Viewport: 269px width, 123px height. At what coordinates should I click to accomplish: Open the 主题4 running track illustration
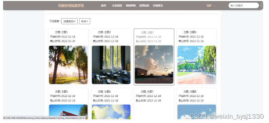click(x=197, y=65)
